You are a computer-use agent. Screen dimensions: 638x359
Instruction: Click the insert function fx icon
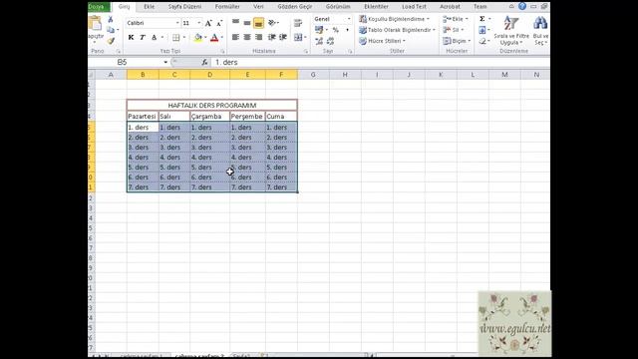pyautogui.click(x=204, y=62)
